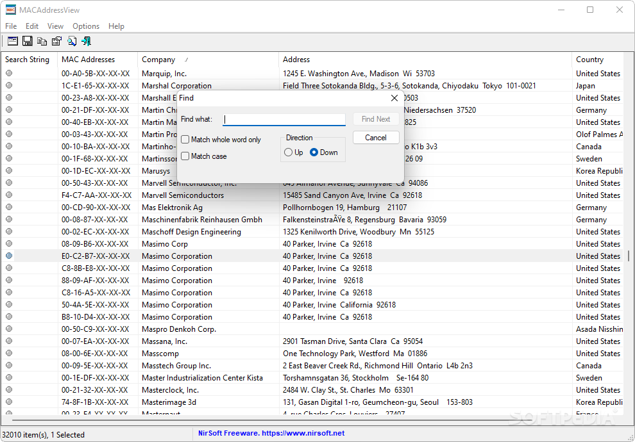Click the row icon for 00-1D-EC-XX-XX-XX
The image size is (635, 442).
(9, 170)
